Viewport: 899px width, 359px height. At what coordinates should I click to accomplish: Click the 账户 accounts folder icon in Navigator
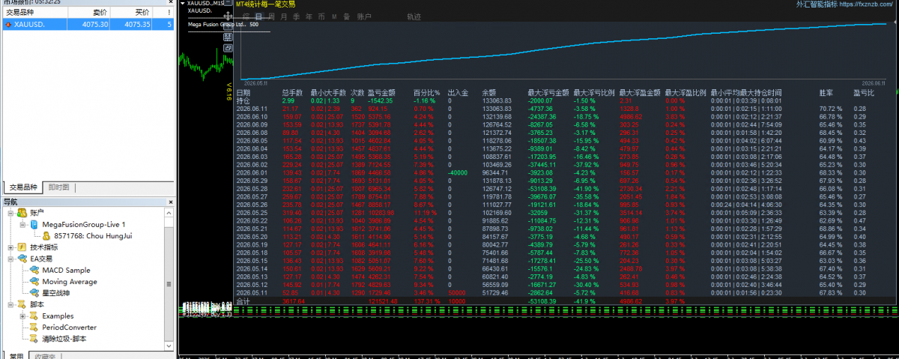coord(23,213)
